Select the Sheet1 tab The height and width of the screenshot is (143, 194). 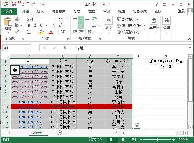38,132
